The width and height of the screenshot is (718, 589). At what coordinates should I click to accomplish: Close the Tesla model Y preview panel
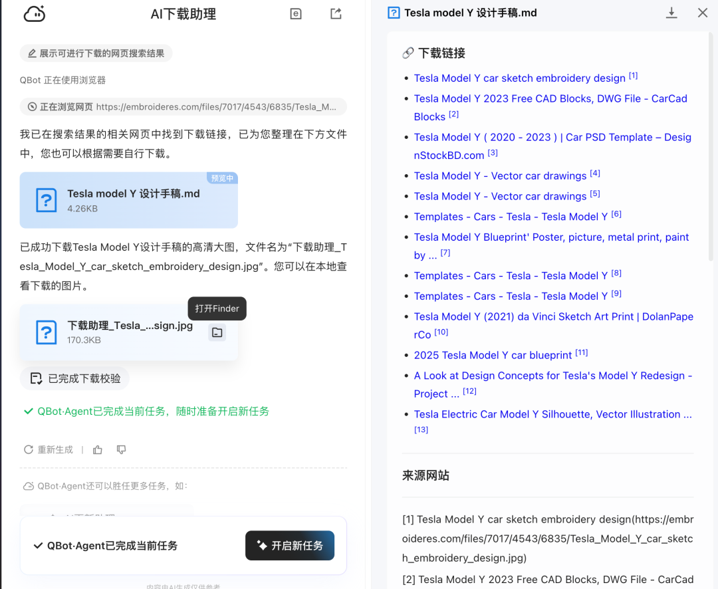702,13
